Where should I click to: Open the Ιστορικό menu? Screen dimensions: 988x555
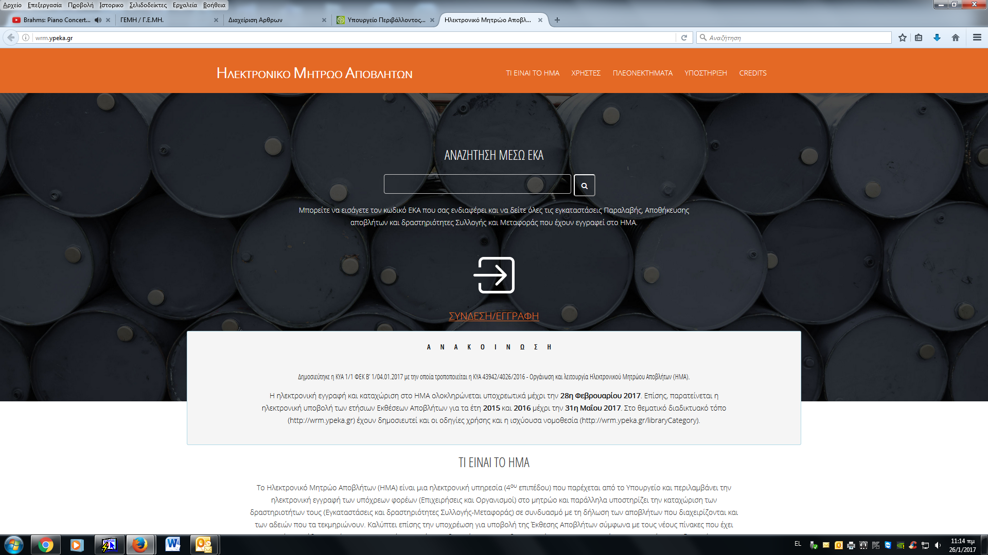111,5
